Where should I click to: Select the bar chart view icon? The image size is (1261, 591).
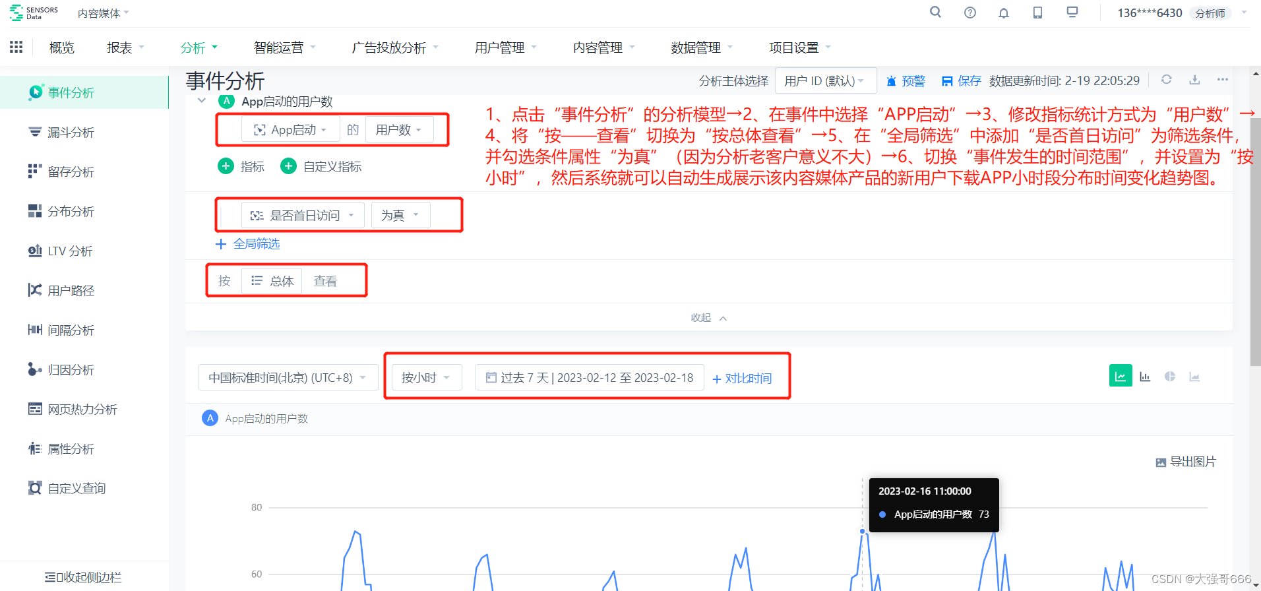1145,377
